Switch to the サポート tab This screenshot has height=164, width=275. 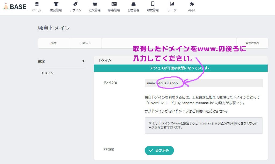tap(86, 43)
